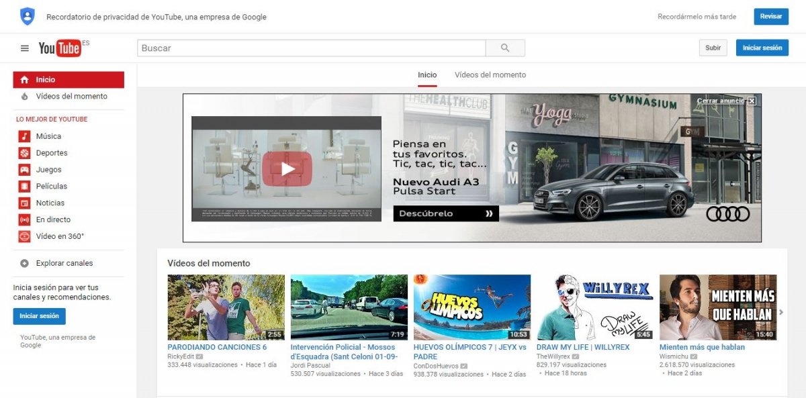Select Inicio in the sidebar
This screenshot has height=398, width=806.
[69, 80]
